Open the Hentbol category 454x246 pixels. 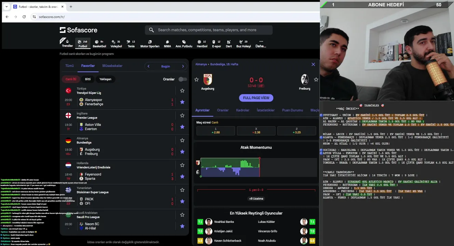point(202,43)
